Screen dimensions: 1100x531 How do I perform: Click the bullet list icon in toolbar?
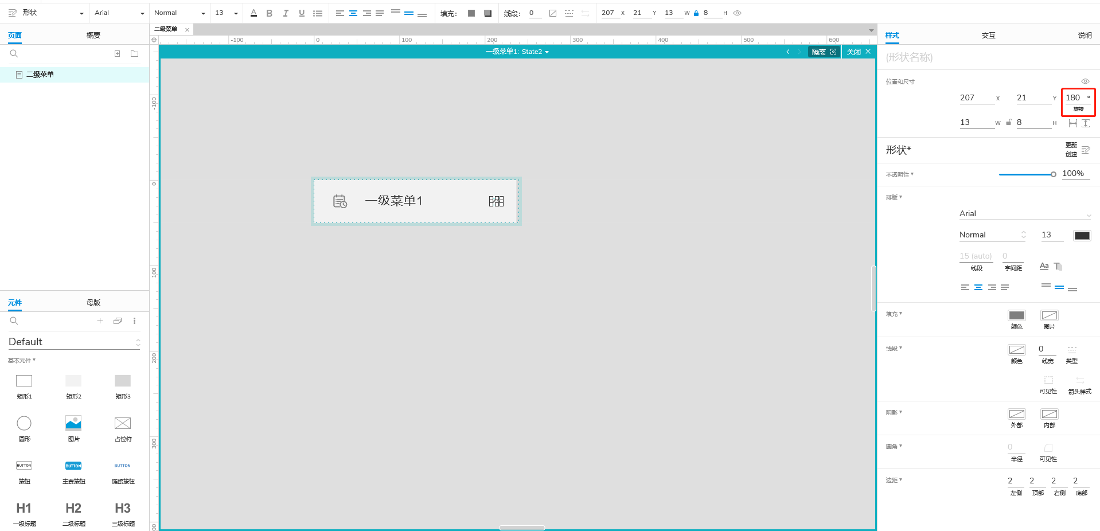click(318, 13)
